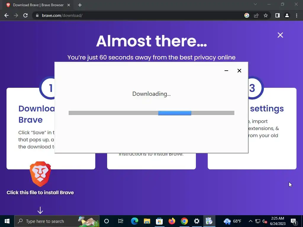Viewport: 303px width, 227px height.
Task: Open a new tab with the plus button
Action: [80, 5]
